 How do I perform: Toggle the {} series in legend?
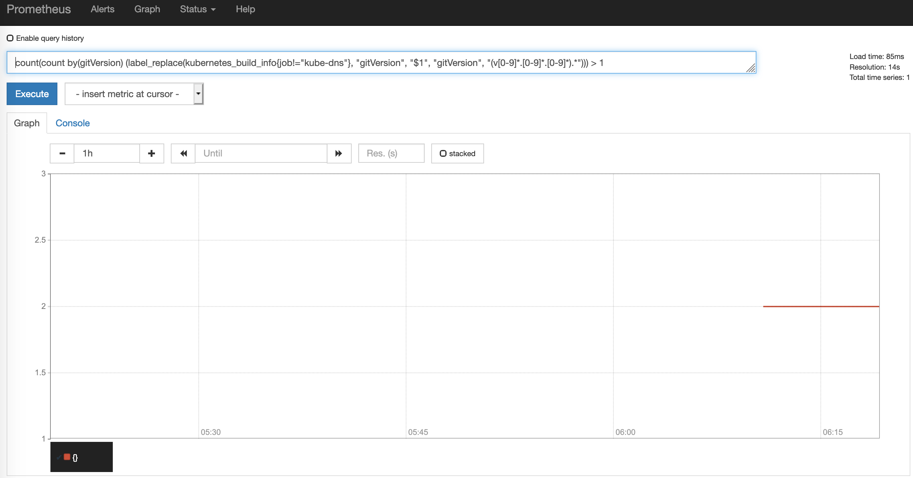tap(75, 457)
